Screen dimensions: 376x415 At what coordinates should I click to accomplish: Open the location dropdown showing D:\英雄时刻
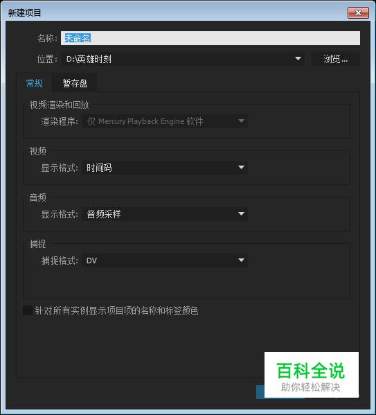point(183,59)
